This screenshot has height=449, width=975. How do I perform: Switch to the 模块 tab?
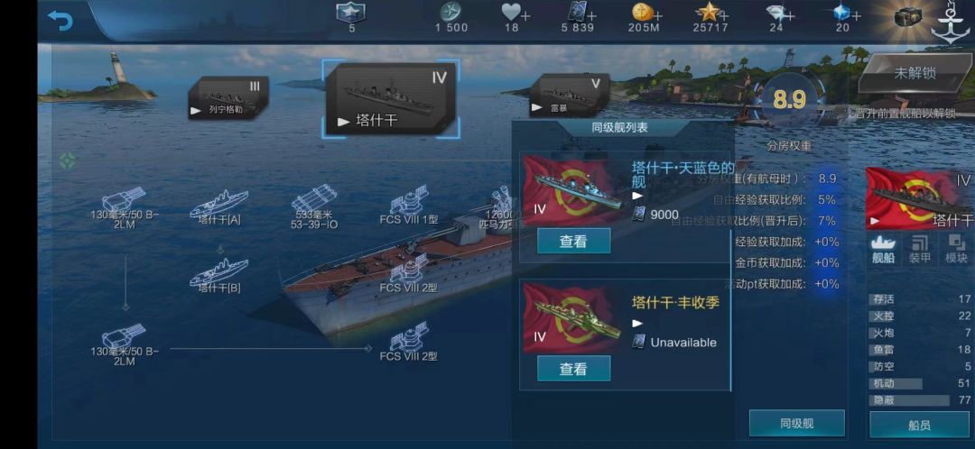point(956,250)
